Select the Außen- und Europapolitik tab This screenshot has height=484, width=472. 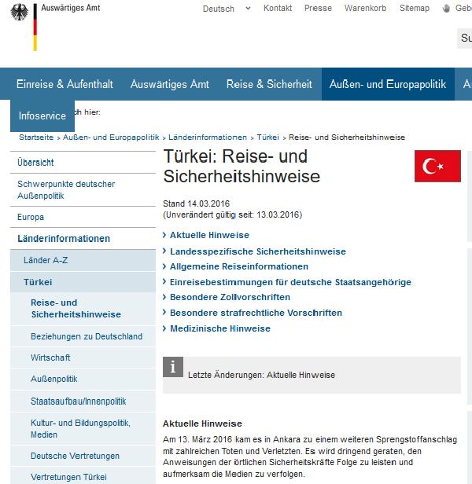point(388,84)
